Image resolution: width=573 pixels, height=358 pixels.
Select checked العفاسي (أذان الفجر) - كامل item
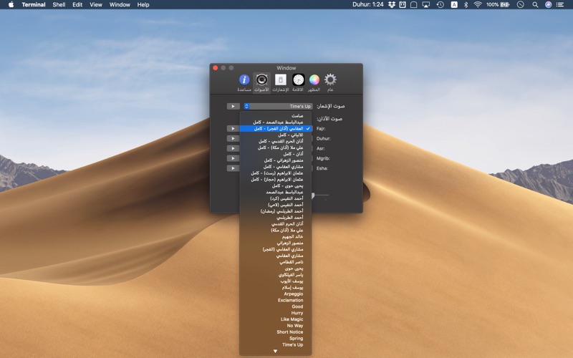276,129
